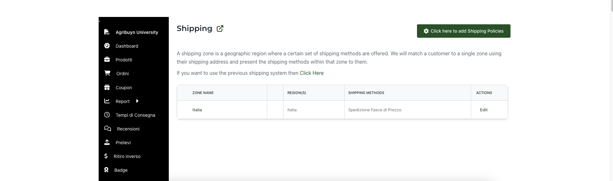Screen dimensions: 613x181
Task: Edit the Italia shipping zone
Action: click(x=484, y=110)
